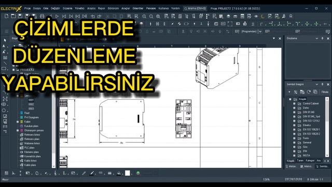Expand the Festo library folder
Image resolution: width=332 pixels, height=187 pixels.
[294, 138]
